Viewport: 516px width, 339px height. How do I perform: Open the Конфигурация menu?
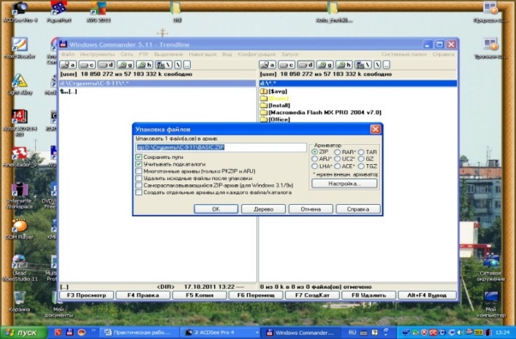[257, 54]
